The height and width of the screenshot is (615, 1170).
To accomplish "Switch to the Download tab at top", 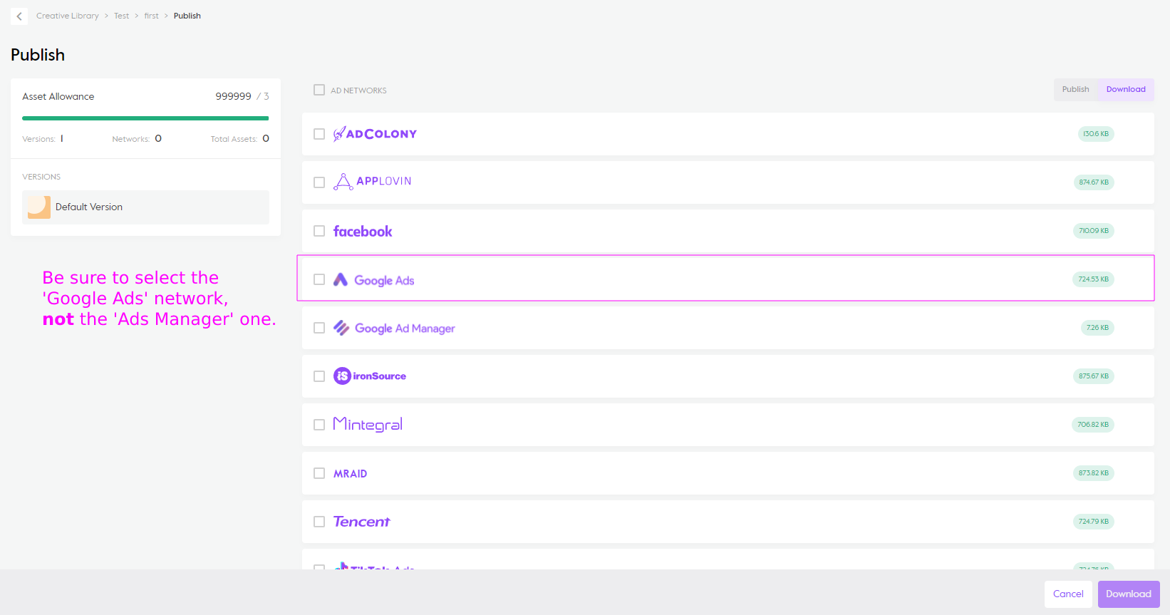I will point(1126,89).
